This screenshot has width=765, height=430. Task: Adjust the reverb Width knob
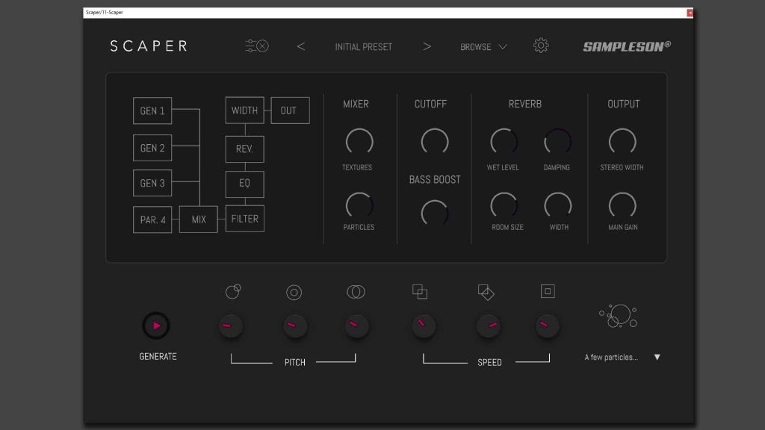point(557,205)
